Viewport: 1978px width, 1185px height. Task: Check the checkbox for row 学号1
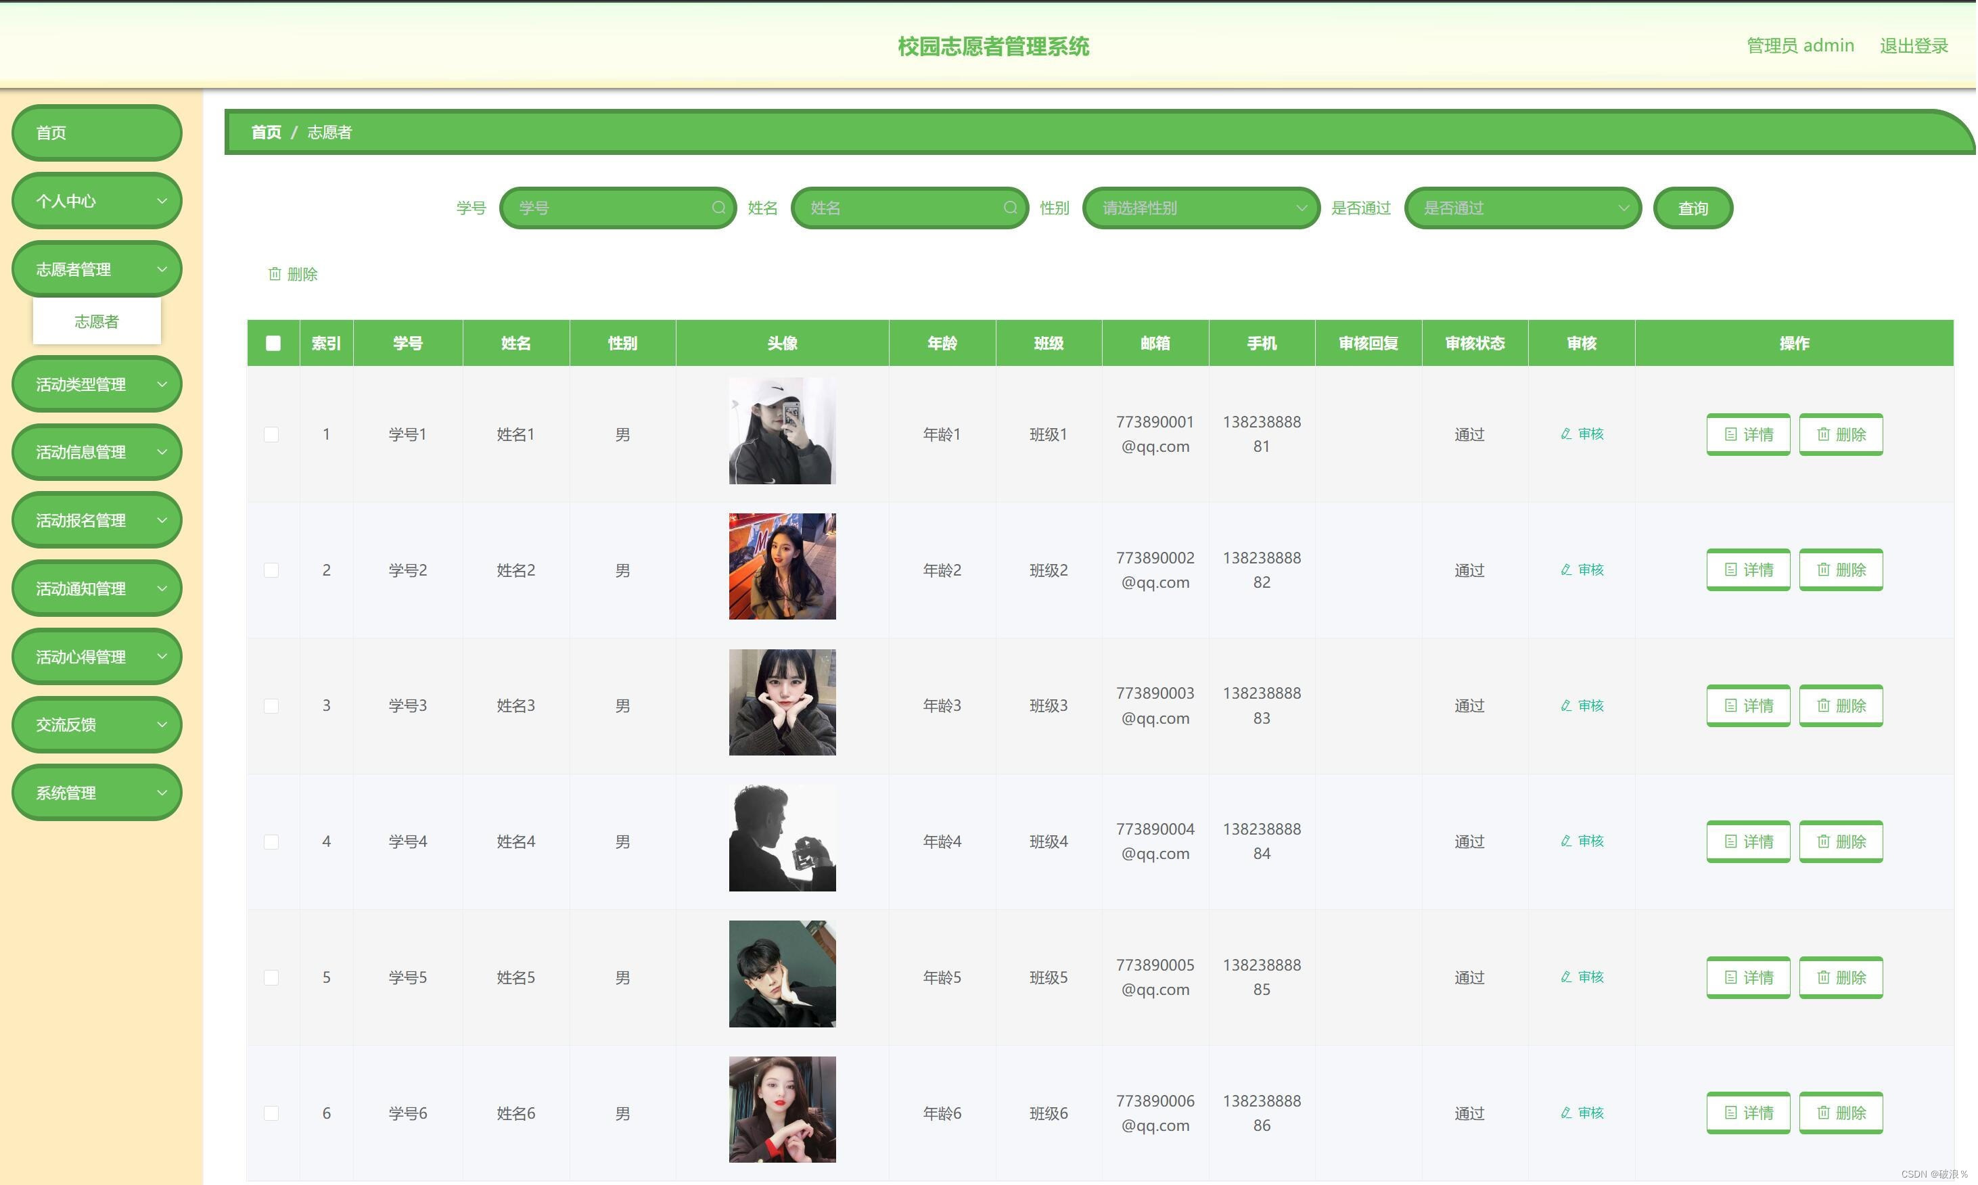click(x=271, y=434)
